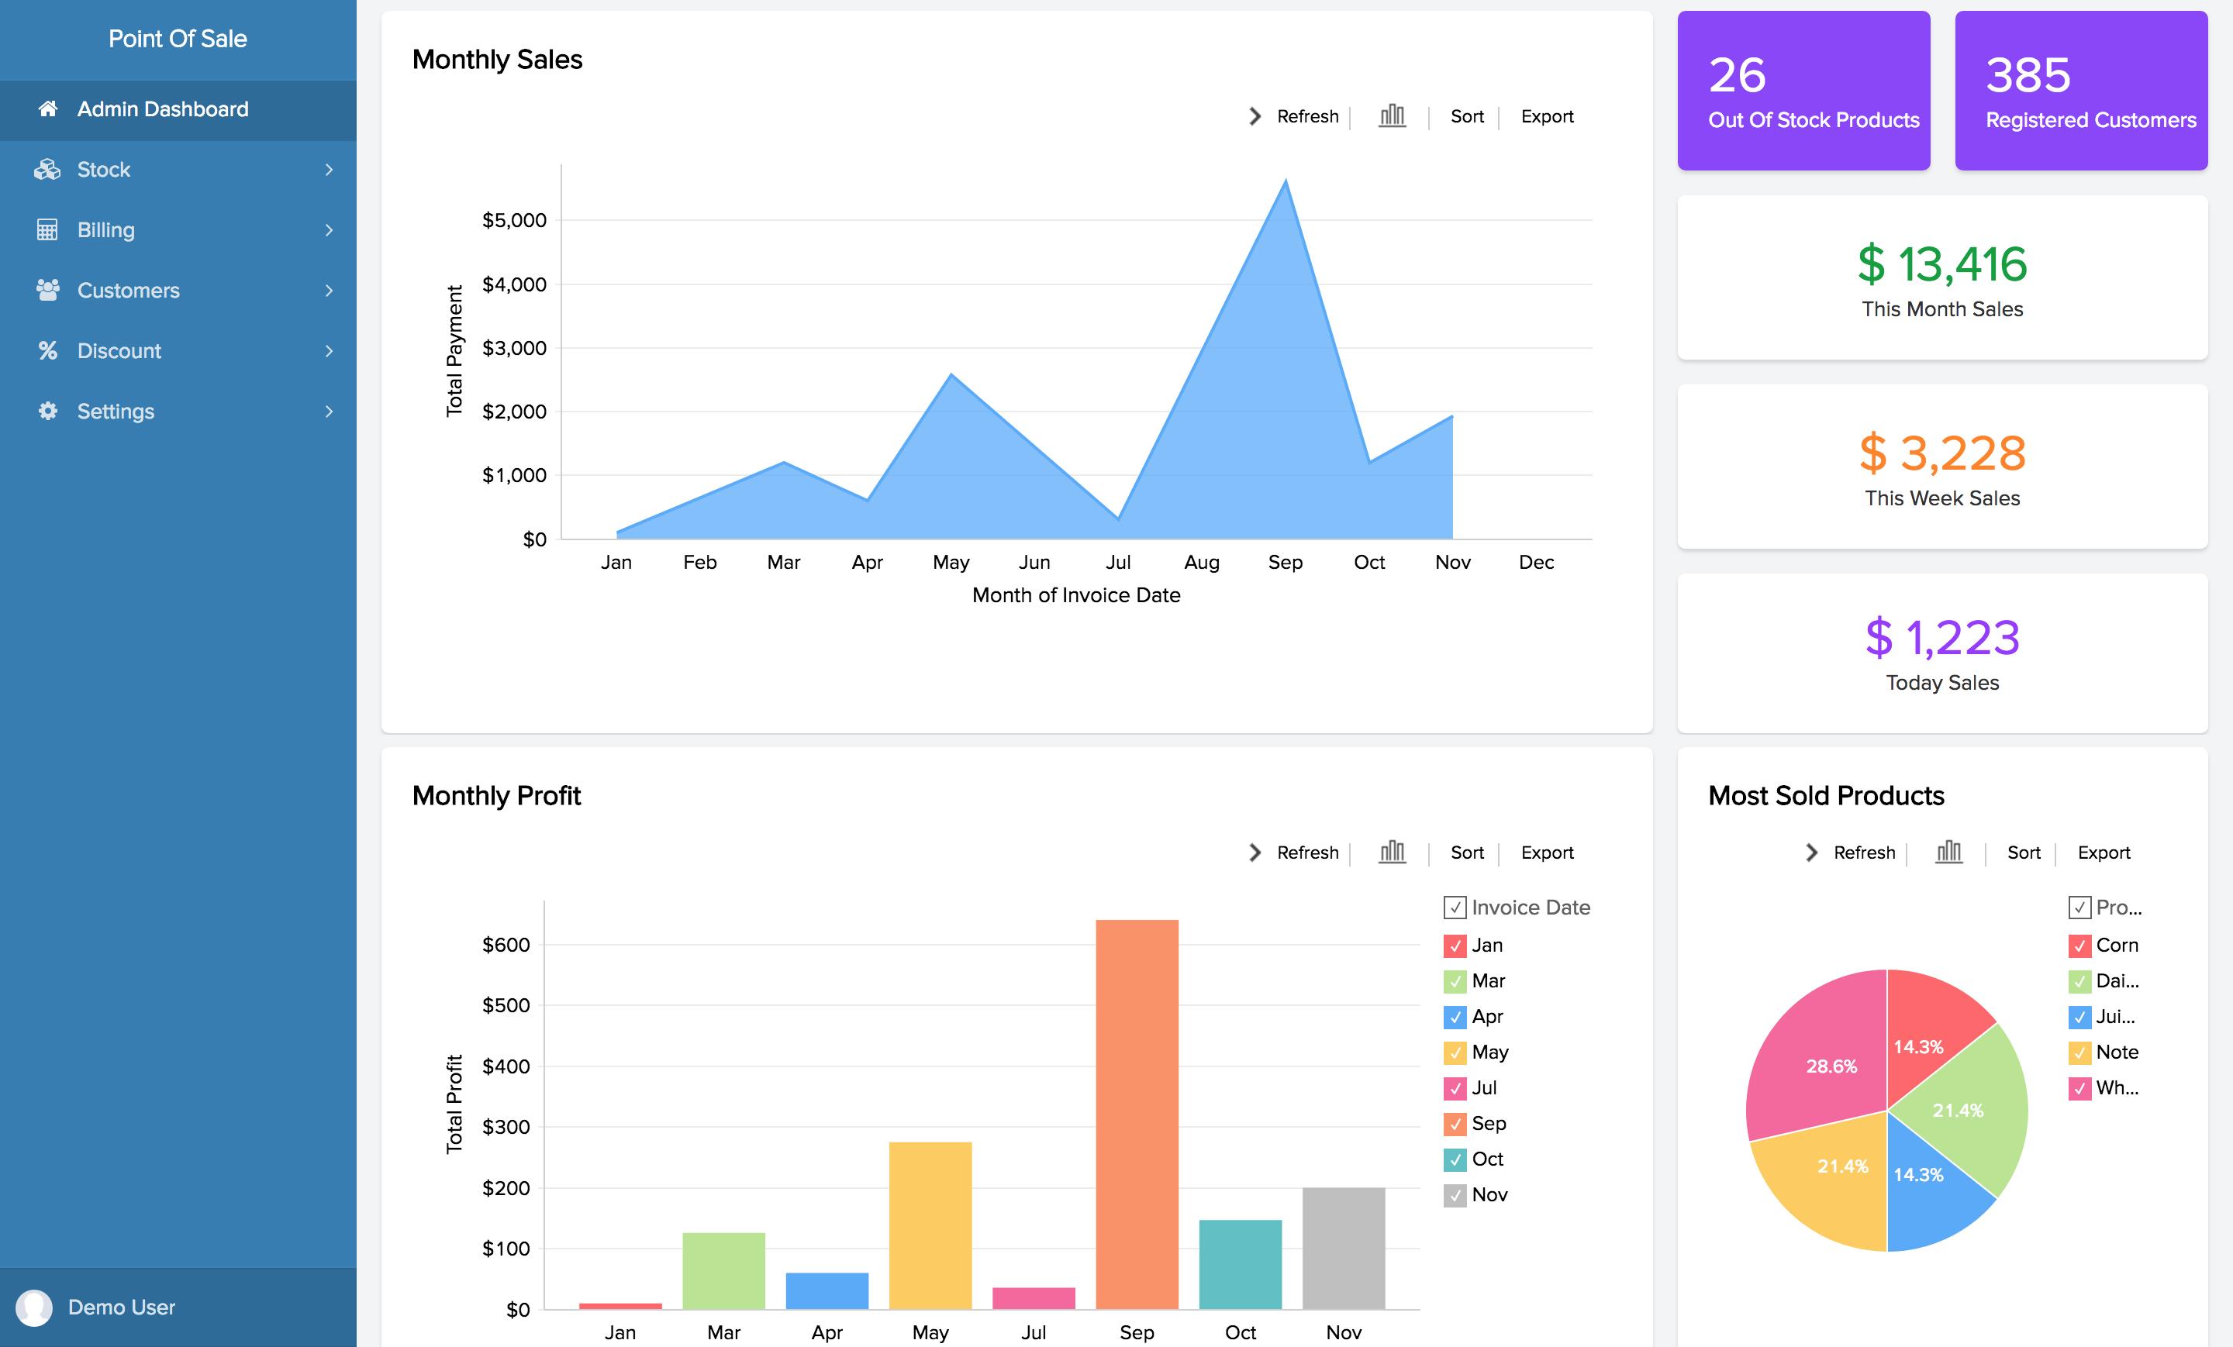Toggle the Invoice Date select-all checkbox
Image resolution: width=2233 pixels, height=1347 pixels.
pyautogui.click(x=1455, y=908)
